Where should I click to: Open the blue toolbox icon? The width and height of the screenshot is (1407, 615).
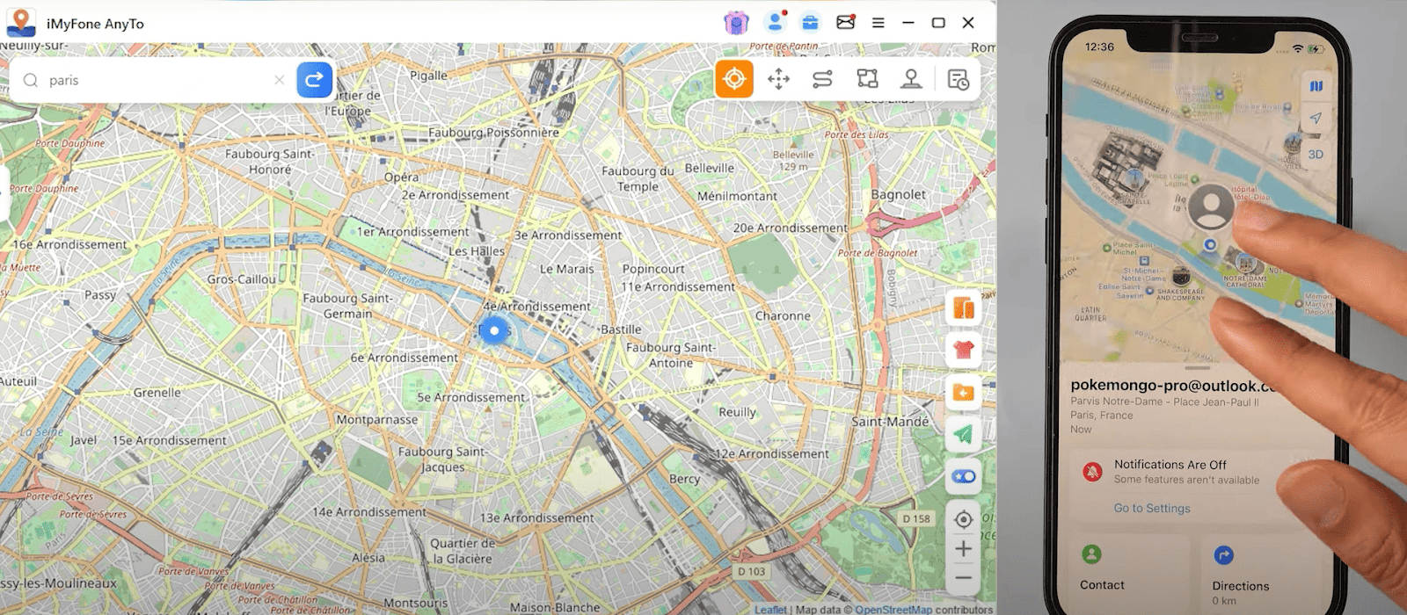point(810,23)
